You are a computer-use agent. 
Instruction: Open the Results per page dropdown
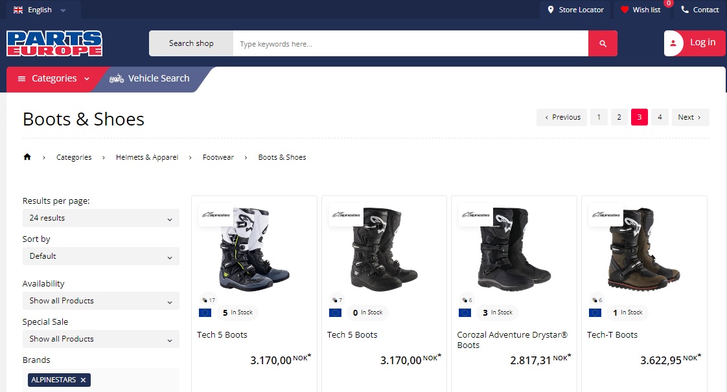[100, 218]
